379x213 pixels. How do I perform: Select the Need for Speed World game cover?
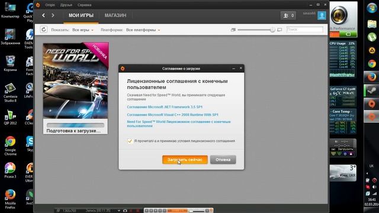(x=76, y=80)
